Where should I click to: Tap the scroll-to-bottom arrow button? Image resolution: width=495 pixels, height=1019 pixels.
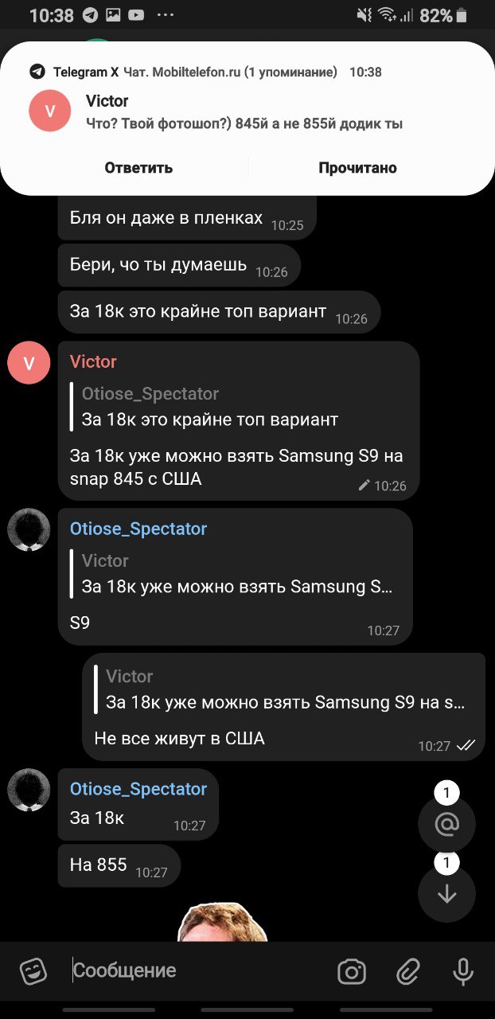click(446, 894)
